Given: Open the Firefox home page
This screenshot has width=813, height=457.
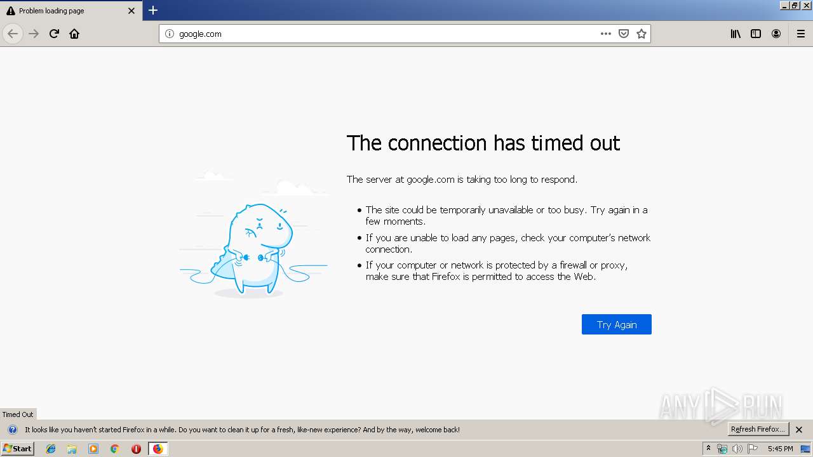Looking at the screenshot, I should pos(74,34).
